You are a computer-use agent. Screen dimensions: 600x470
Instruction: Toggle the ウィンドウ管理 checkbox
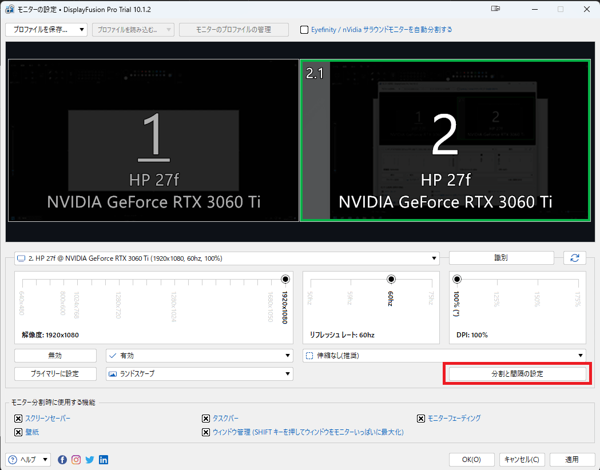[x=206, y=432]
